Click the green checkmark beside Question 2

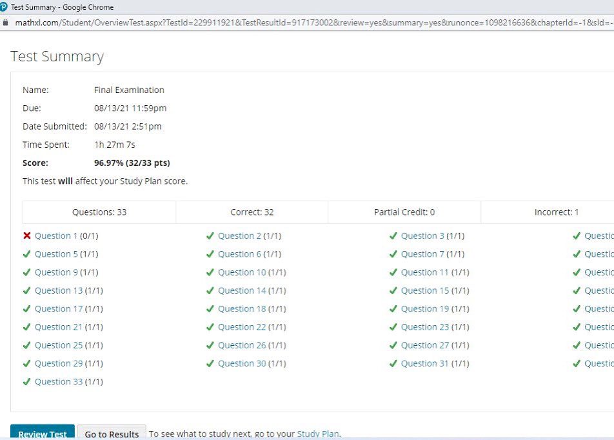click(x=210, y=235)
